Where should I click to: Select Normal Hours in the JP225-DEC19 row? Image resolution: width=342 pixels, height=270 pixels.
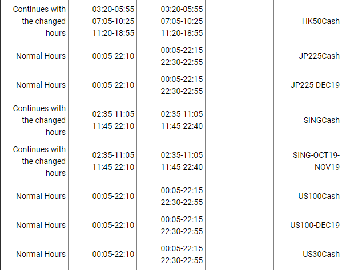[41, 85]
